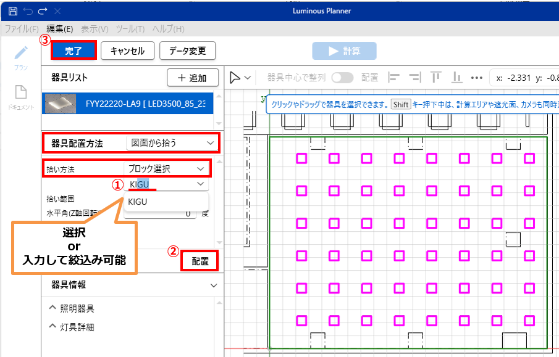Viewport: 559px width, 357px height.
Task: Click the align left edges icon
Action: (393, 78)
